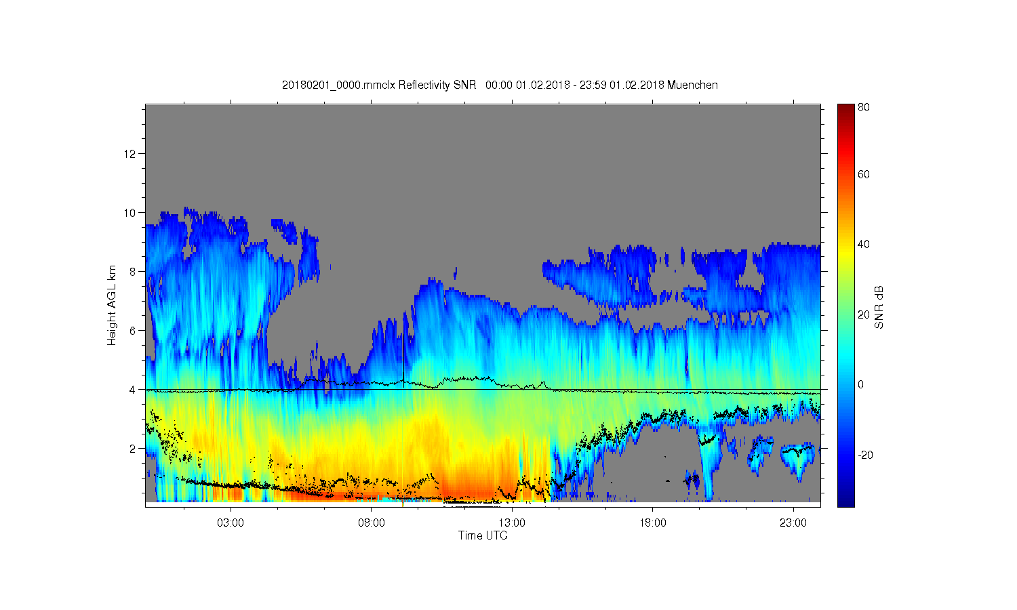Viewport: 1017px width, 610px height.
Task: Click the 18:00 time tick label
Action: 653,523
